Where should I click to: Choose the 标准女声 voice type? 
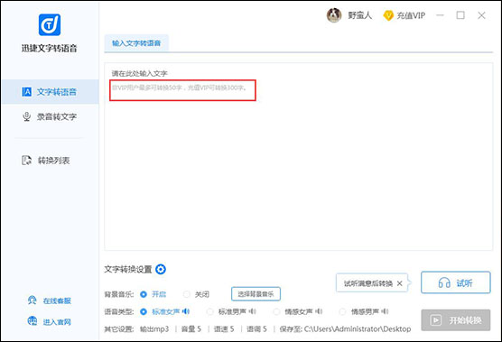click(144, 311)
